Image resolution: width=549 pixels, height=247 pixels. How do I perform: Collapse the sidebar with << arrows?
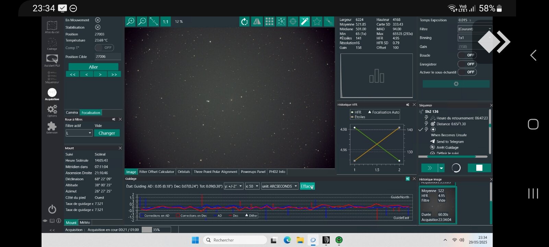(52, 230)
